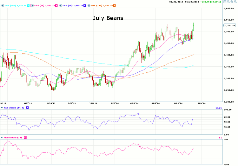Close the SMA (20) overlay using its X

click(x=56, y=6)
